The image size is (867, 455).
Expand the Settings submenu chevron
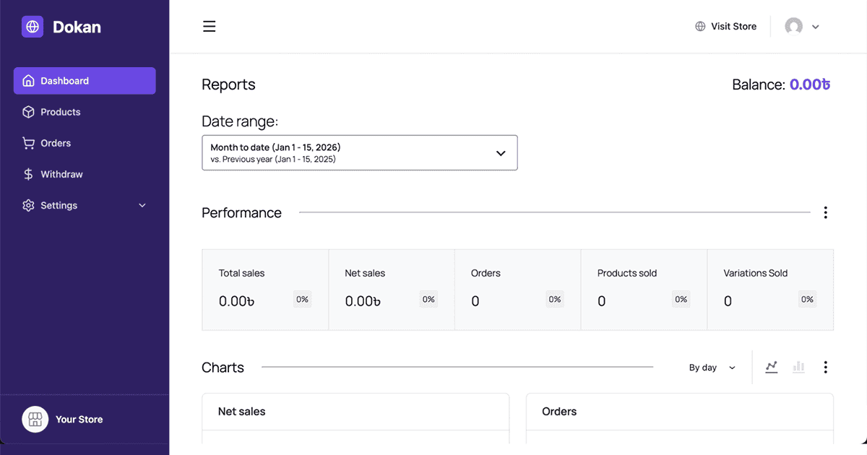pos(142,205)
